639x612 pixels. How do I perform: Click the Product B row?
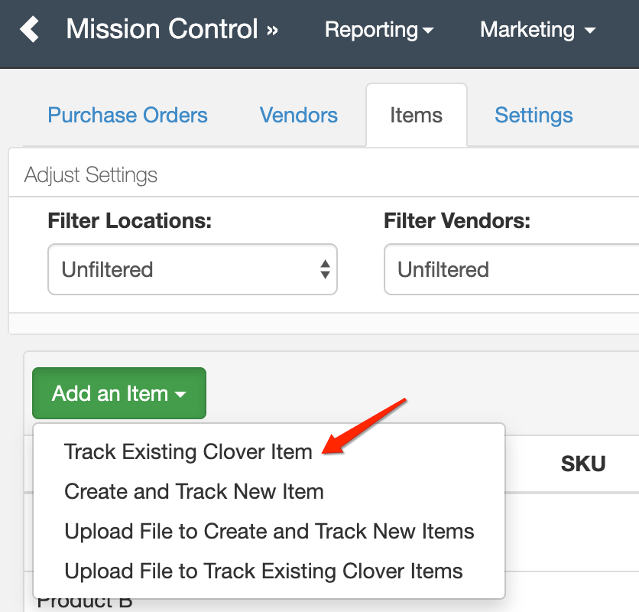[85, 601]
